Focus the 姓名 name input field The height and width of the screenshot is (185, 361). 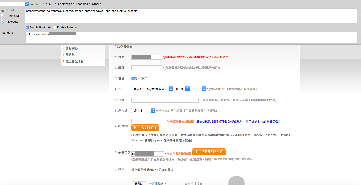click(146, 57)
